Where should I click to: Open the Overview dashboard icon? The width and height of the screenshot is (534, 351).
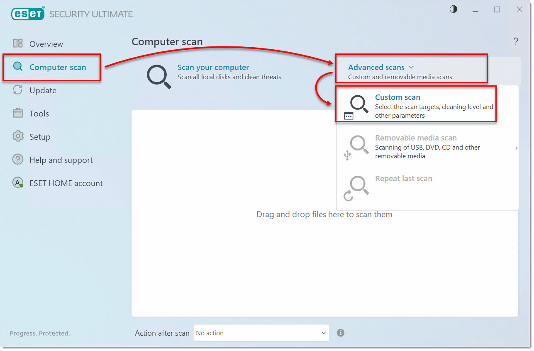click(18, 44)
